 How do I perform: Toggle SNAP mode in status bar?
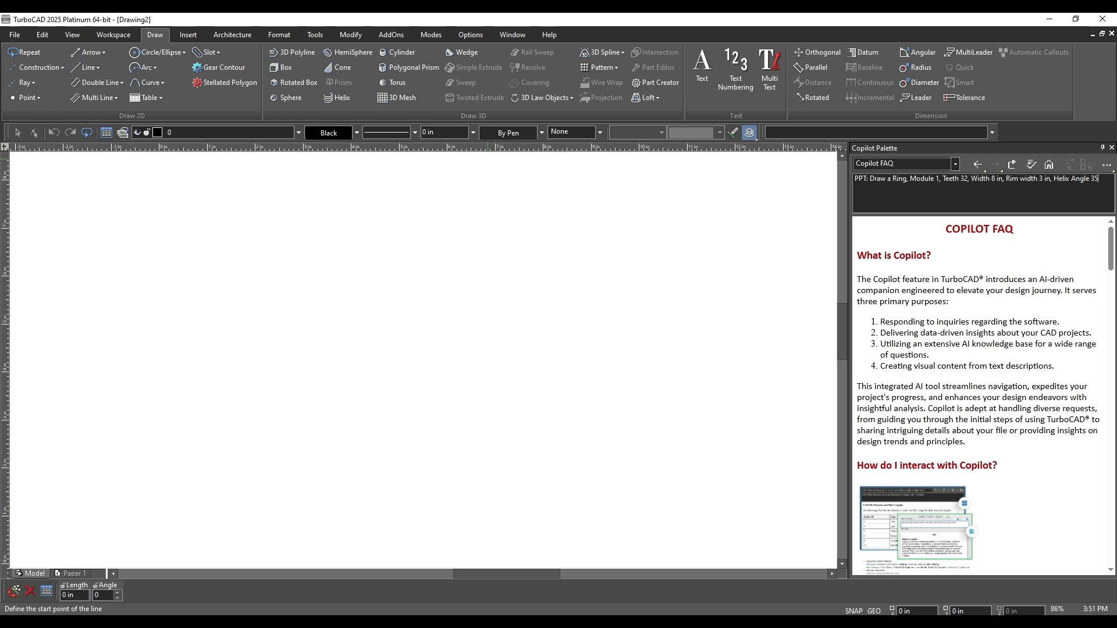853,611
